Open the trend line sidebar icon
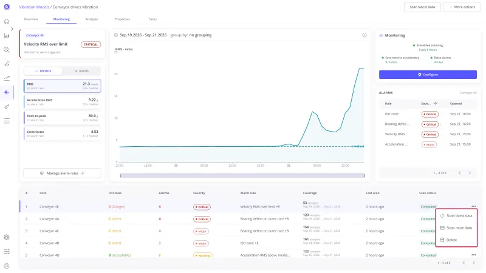This screenshot has height=273, width=486. pos(7,78)
